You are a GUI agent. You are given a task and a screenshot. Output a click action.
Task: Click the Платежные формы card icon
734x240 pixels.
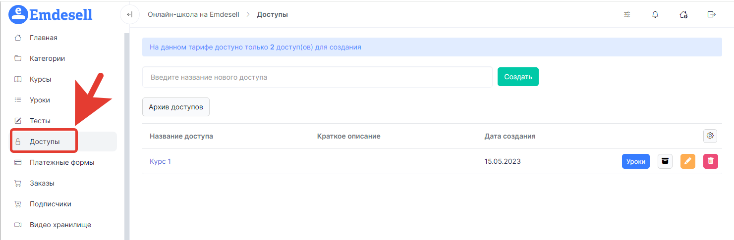18,162
